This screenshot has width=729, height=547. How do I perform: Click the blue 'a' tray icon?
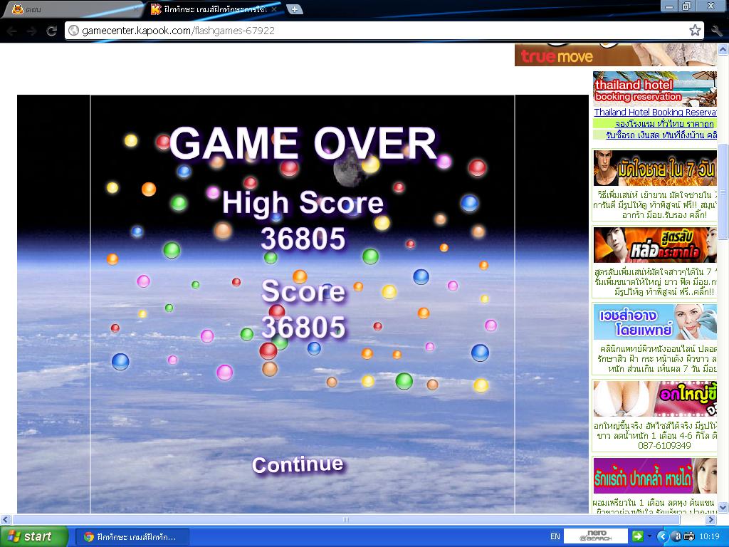(678, 537)
